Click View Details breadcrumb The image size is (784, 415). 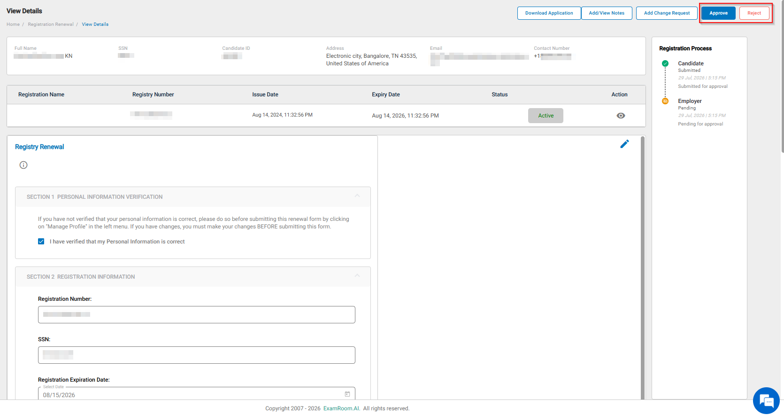coord(95,24)
